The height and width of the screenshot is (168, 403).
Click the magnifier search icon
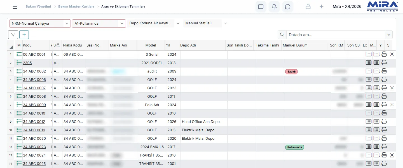(282, 35)
